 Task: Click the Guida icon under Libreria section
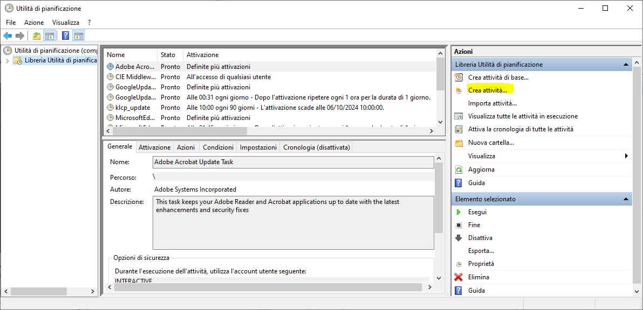tap(459, 183)
